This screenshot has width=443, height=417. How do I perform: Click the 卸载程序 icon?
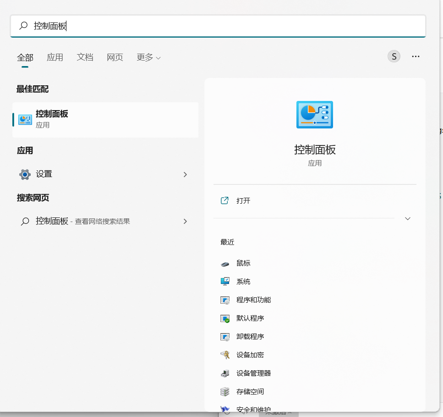(x=225, y=337)
